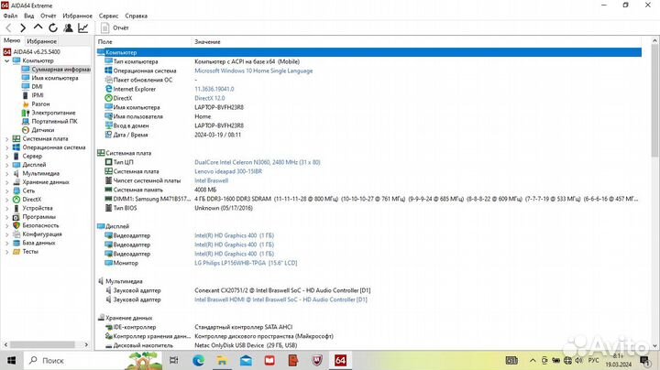Viewport: 660px width, 370px height.
Task: Click the Отчёт report button in the toolbar
Action: pos(115,27)
